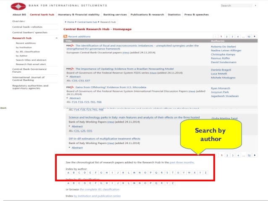
Task: Go to page 3 in top pagination
Action: point(232,37)
